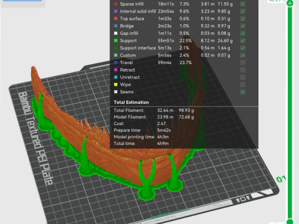Click the blue outlined field at top left
This screenshot has height=224, width=299.
[22, 1]
